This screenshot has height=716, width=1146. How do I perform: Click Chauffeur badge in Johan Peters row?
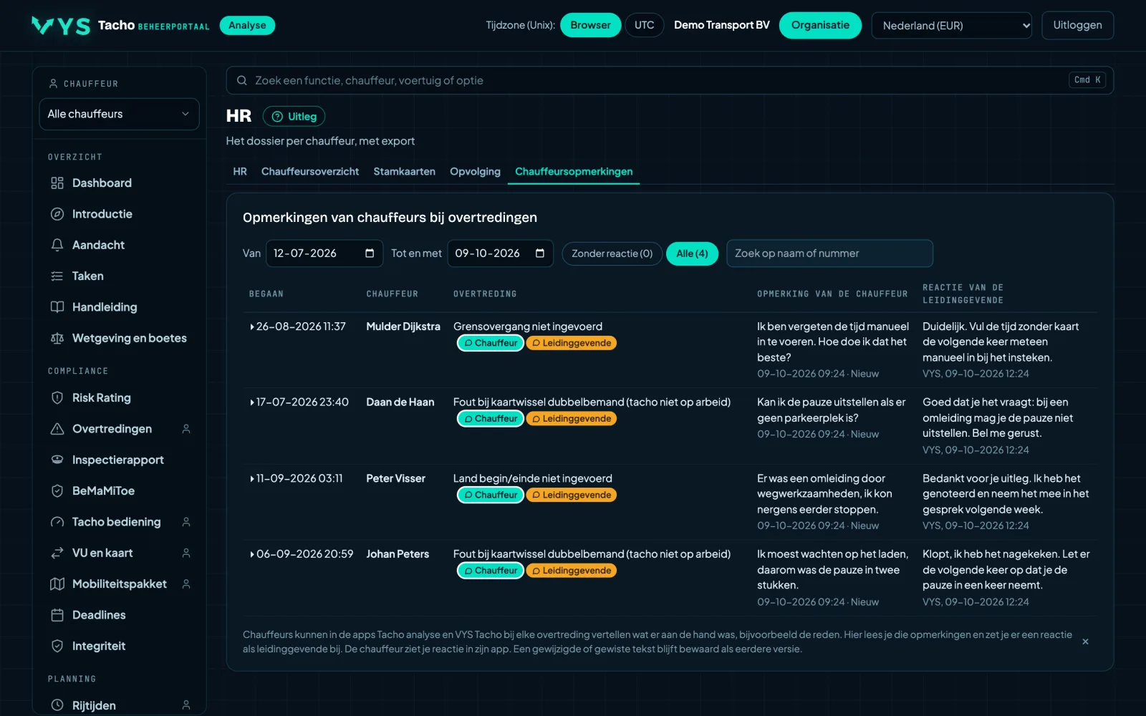click(491, 571)
